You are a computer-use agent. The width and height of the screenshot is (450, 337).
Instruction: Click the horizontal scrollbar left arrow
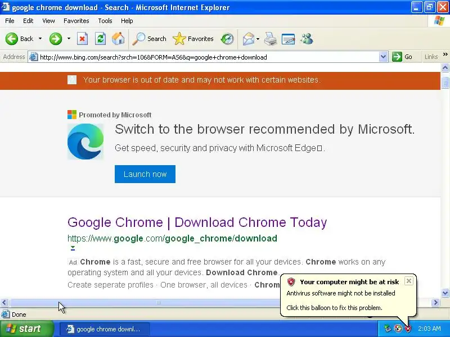click(x=4, y=302)
